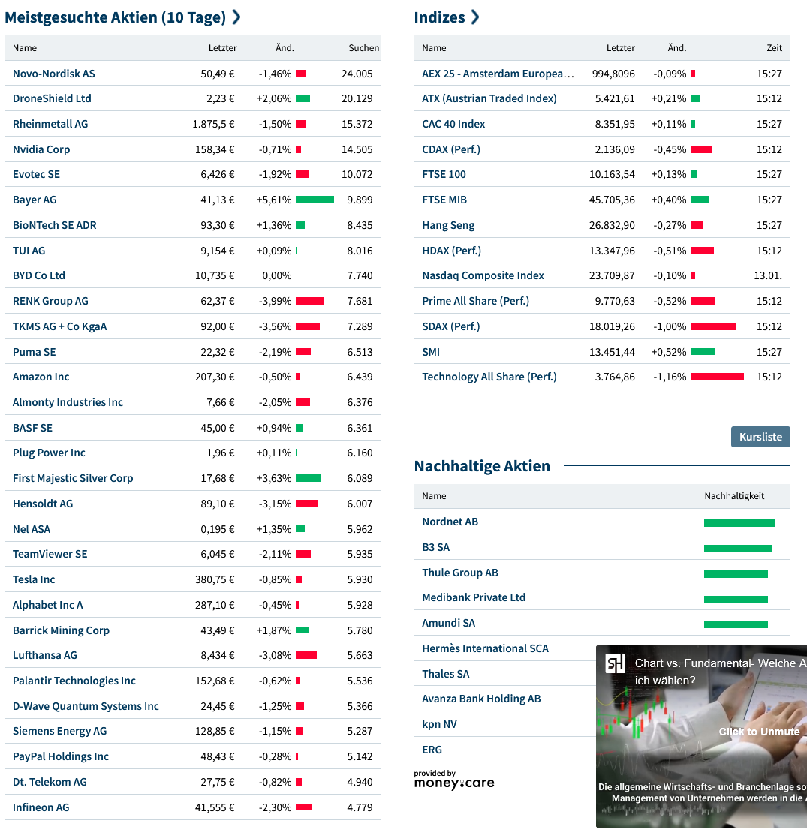
Task: Open Technology All Share (Perf.) index
Action: [x=489, y=377]
